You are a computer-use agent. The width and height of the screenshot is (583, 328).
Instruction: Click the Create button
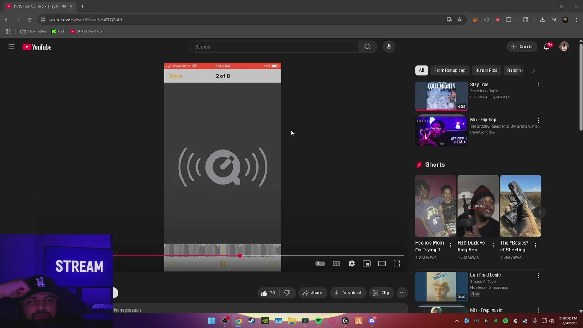(522, 46)
